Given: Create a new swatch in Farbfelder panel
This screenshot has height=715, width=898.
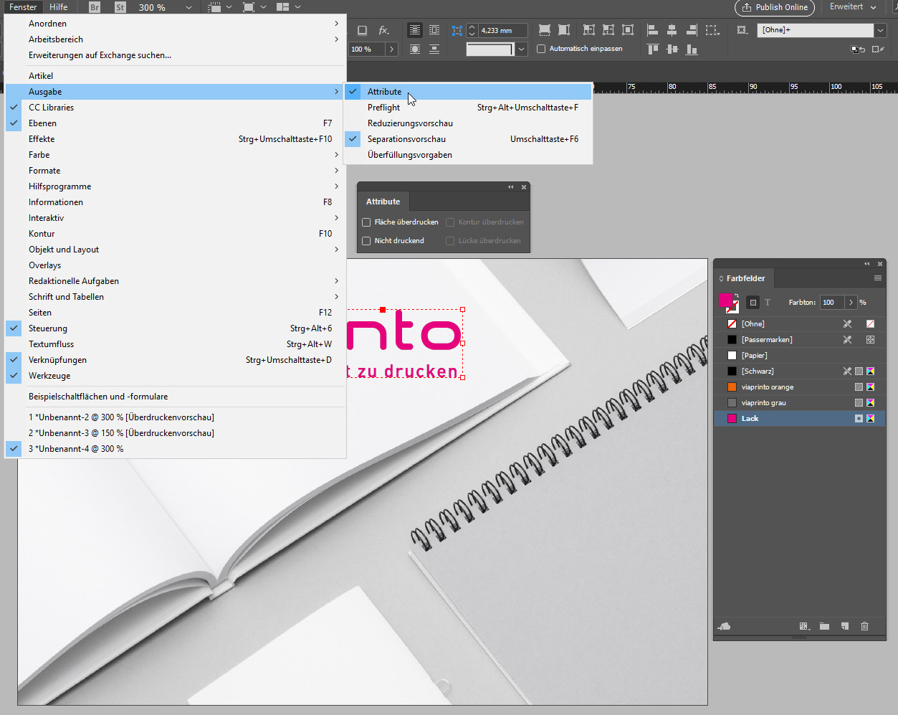Looking at the screenshot, I should 845,626.
